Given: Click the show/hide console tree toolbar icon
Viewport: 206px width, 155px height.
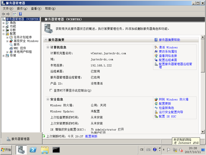Looking at the screenshot, I should click(x=15, y=14).
